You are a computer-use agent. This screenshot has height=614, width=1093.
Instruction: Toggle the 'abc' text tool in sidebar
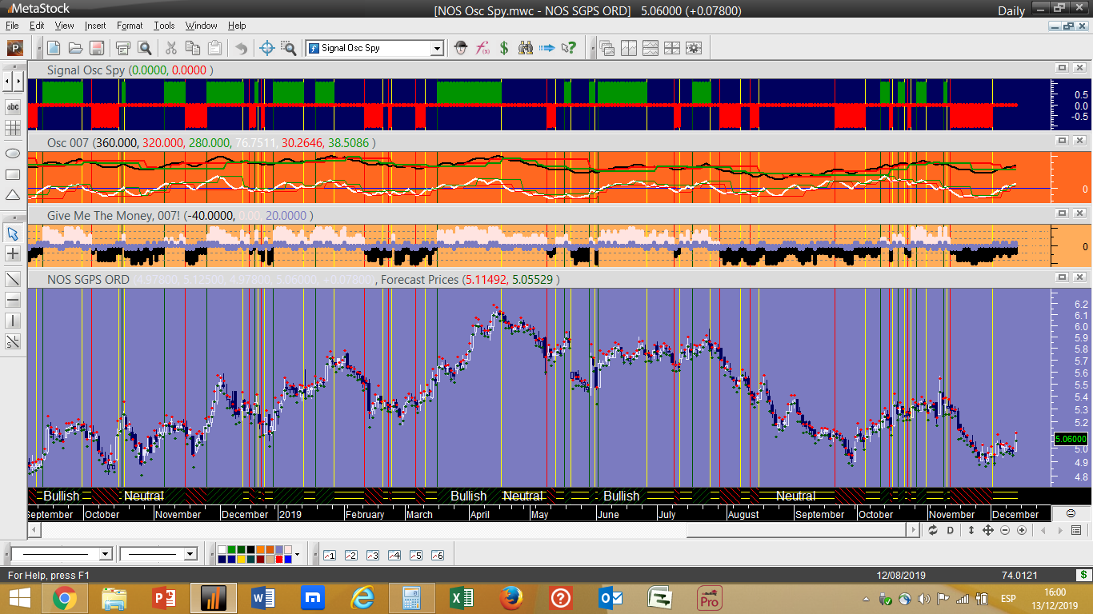13,106
